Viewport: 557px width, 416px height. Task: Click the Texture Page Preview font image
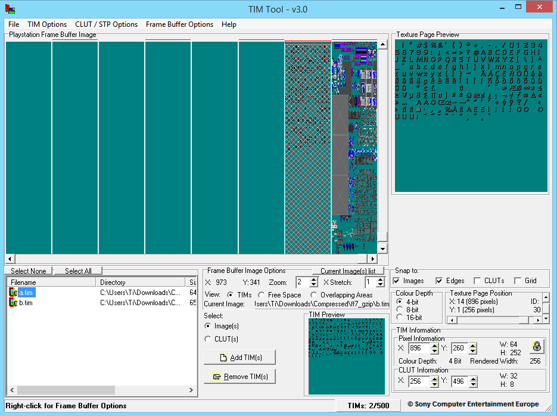(x=471, y=116)
